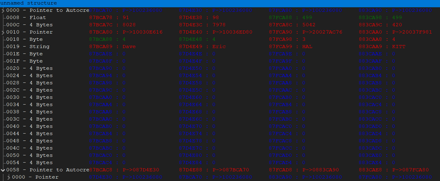Click the string value Eric

pyautogui.click(x=219, y=47)
